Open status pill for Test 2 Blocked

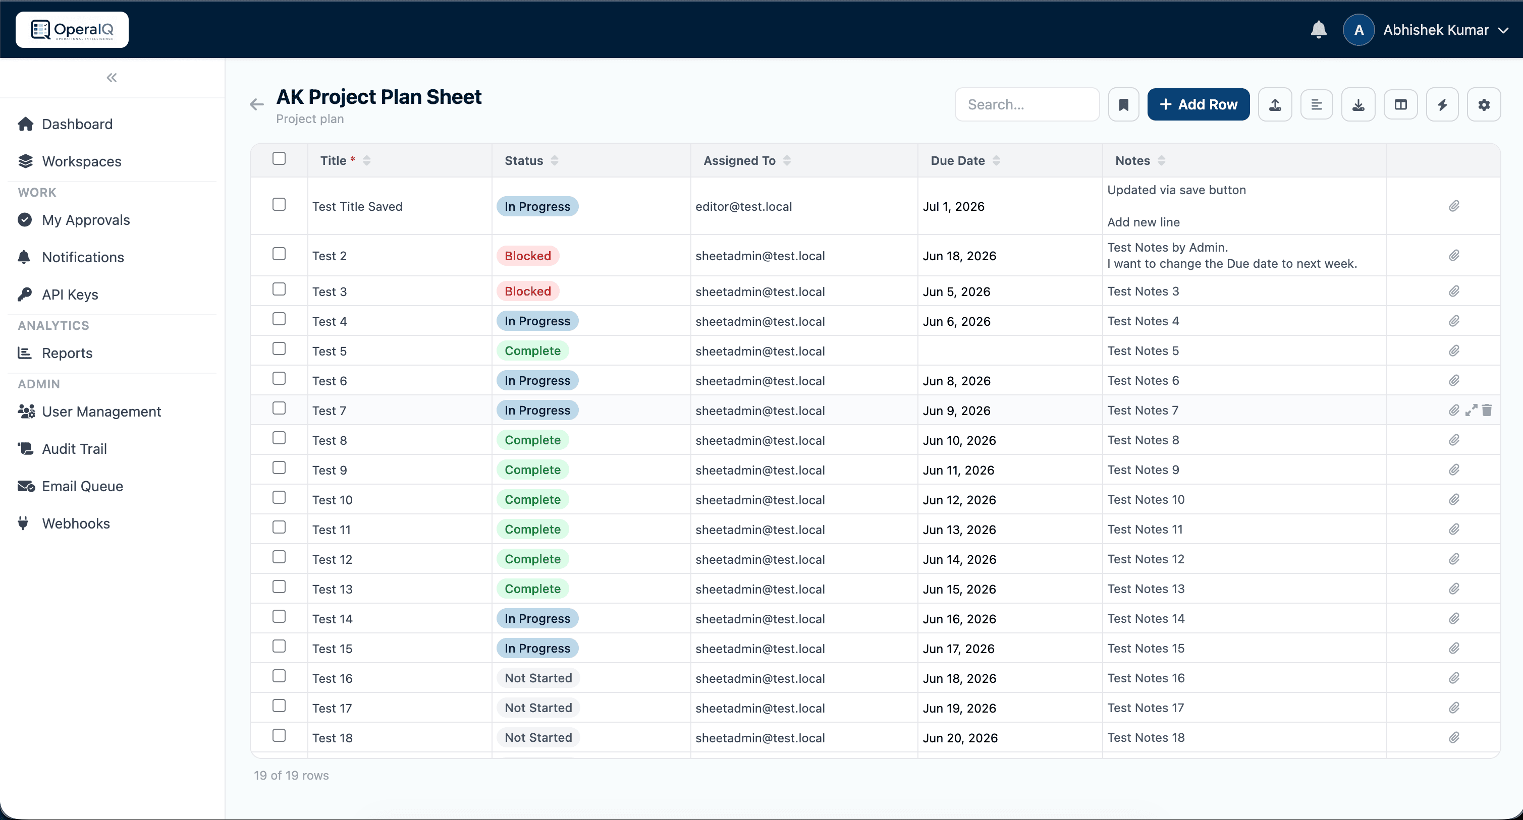click(527, 256)
